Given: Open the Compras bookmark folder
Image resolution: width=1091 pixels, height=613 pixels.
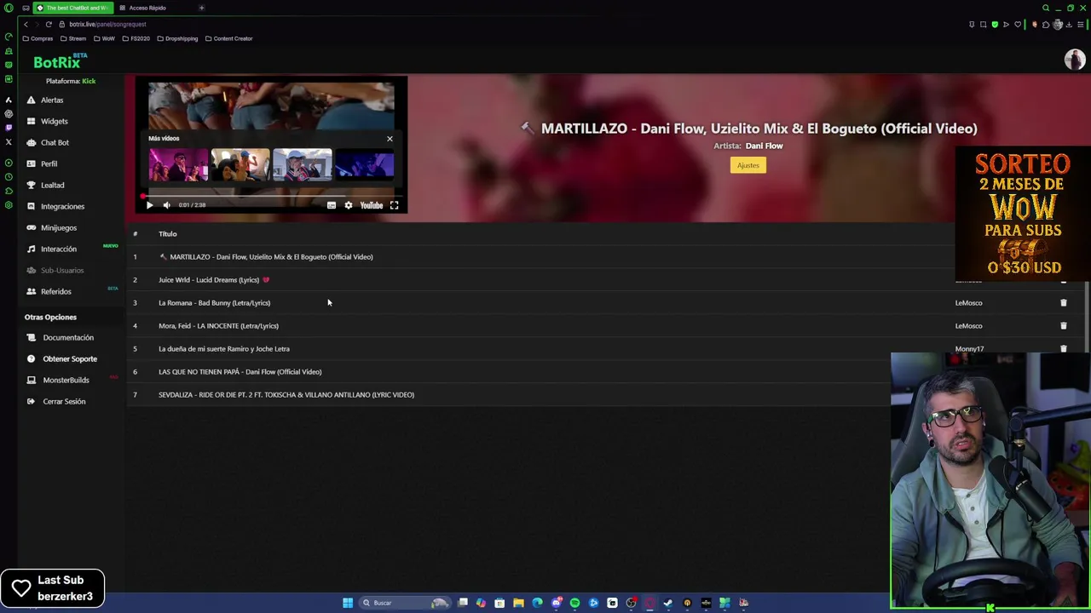Looking at the screenshot, I should pyautogui.click(x=38, y=38).
